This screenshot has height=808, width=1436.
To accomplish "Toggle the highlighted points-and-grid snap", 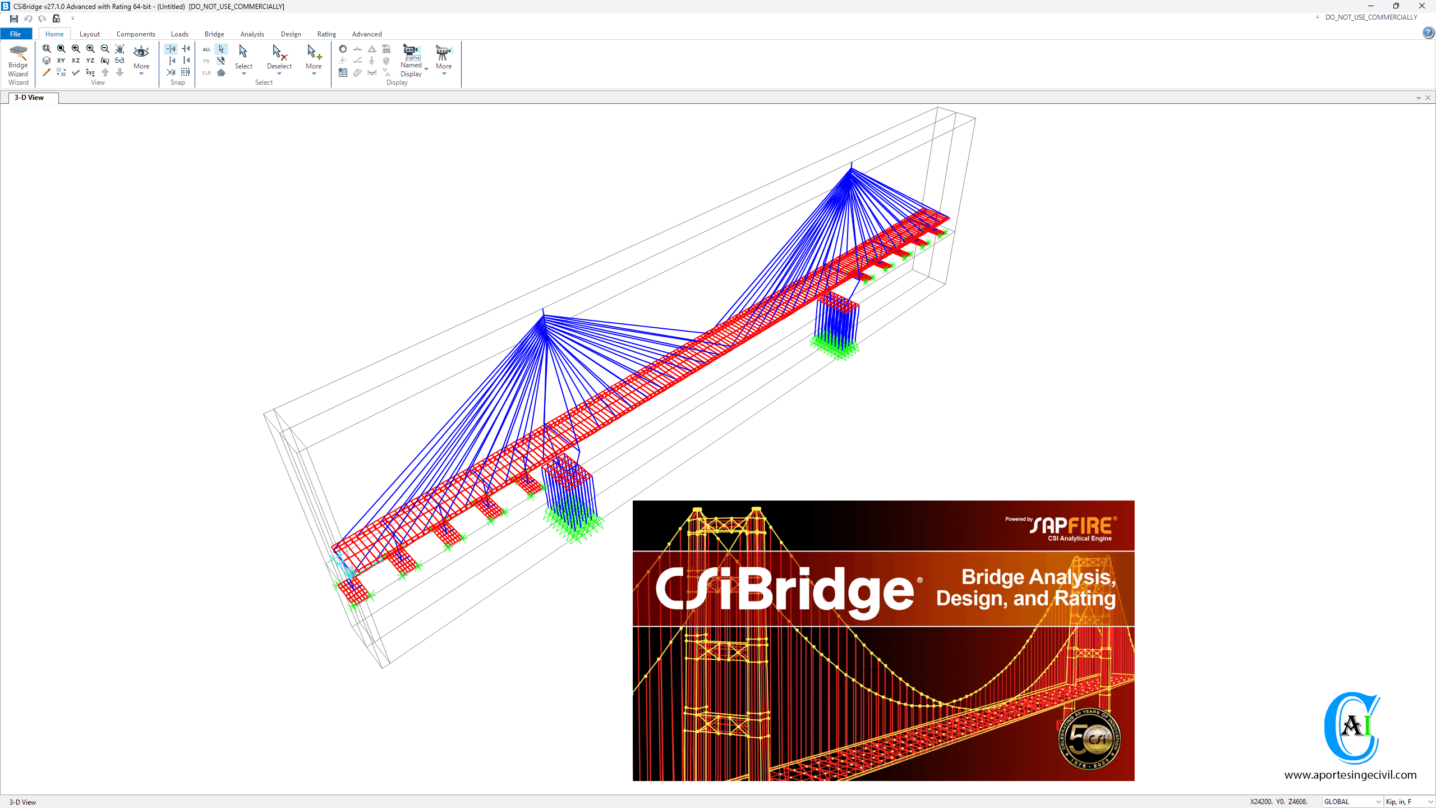I will (x=171, y=49).
